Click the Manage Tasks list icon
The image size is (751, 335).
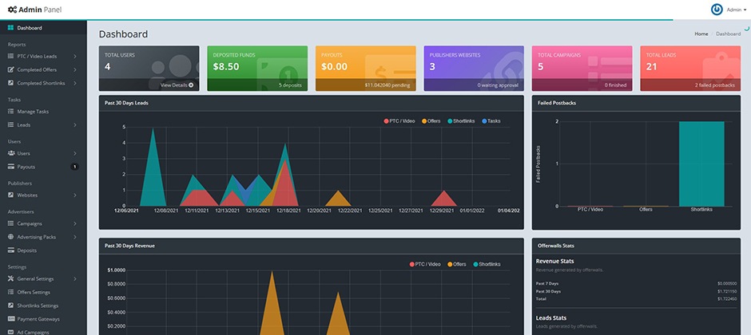click(x=10, y=112)
